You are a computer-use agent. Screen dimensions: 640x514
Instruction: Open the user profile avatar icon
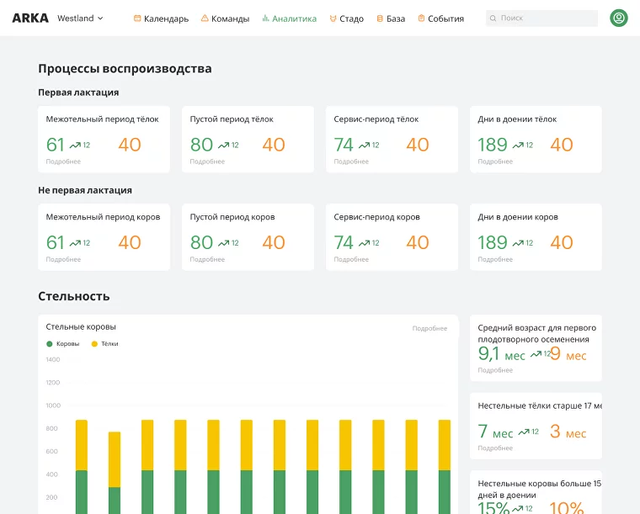click(x=619, y=18)
